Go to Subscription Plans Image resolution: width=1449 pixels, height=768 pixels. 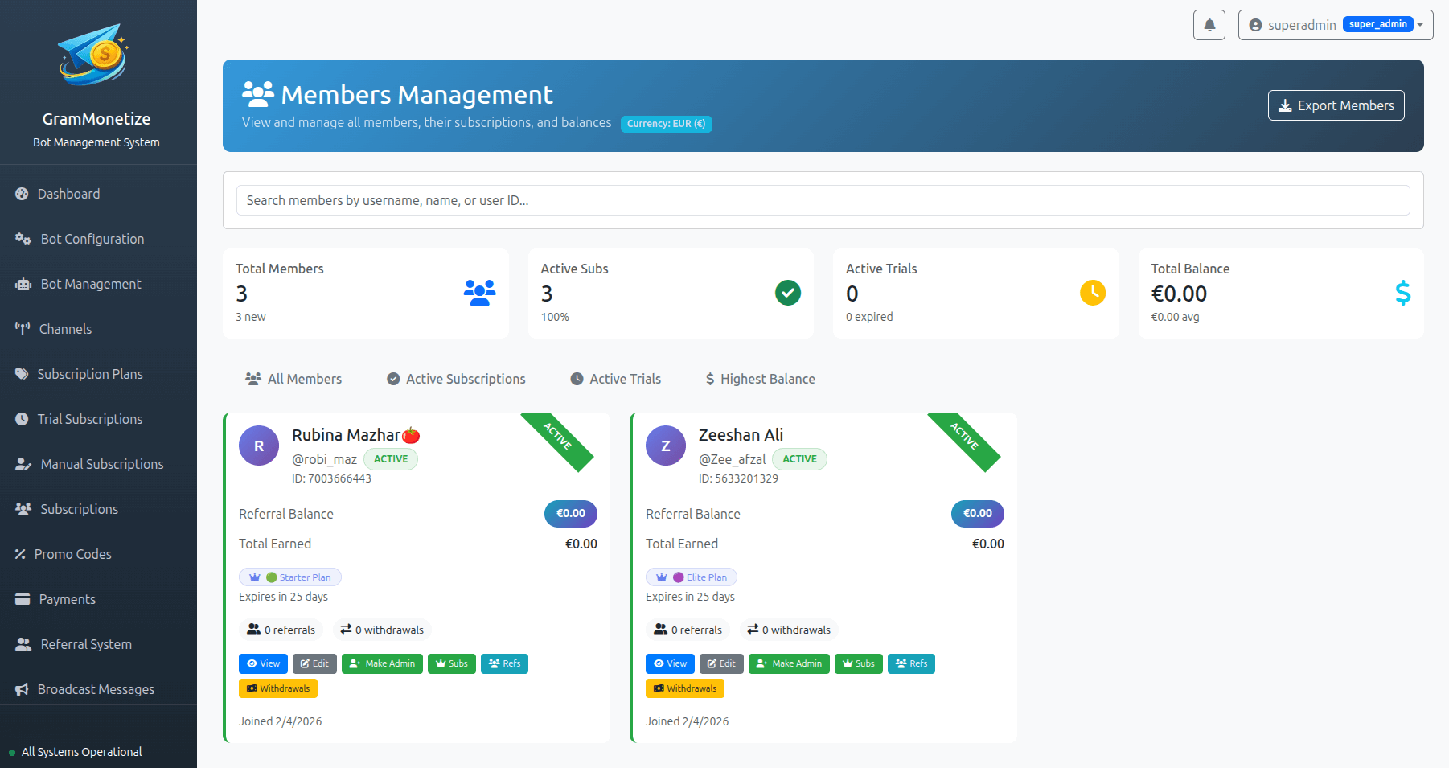pyautogui.click(x=89, y=374)
